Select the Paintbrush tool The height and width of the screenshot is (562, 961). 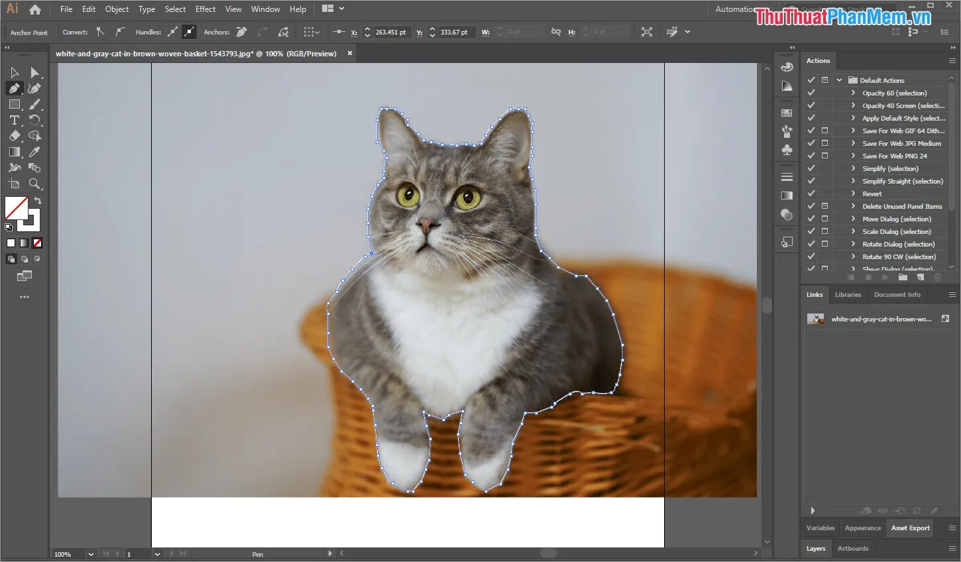[34, 104]
